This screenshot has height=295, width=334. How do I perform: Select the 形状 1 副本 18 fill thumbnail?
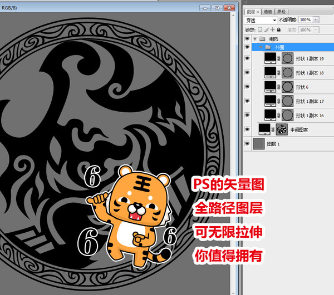(270, 72)
